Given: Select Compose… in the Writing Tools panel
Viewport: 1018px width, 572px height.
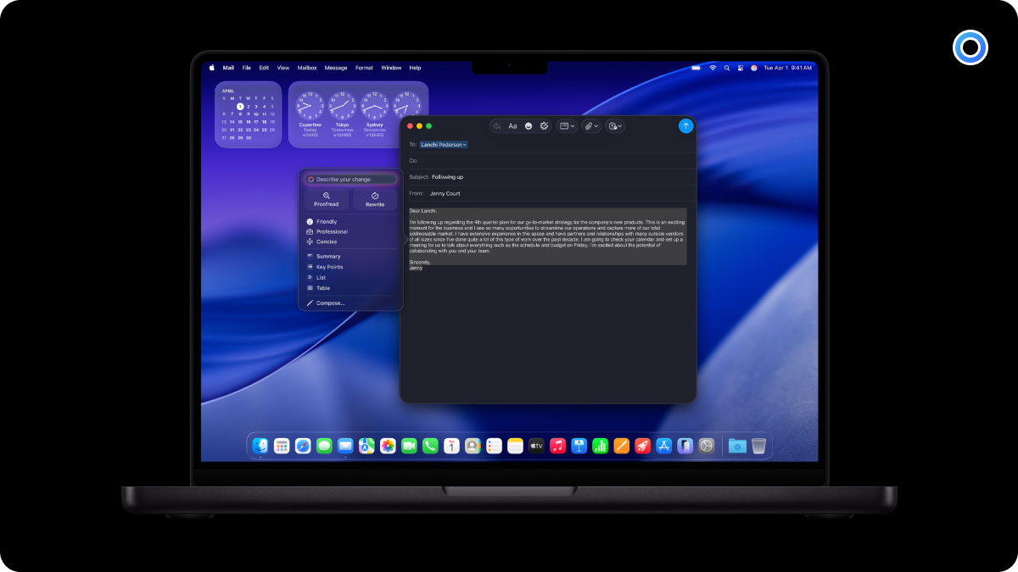Looking at the screenshot, I should [x=330, y=303].
